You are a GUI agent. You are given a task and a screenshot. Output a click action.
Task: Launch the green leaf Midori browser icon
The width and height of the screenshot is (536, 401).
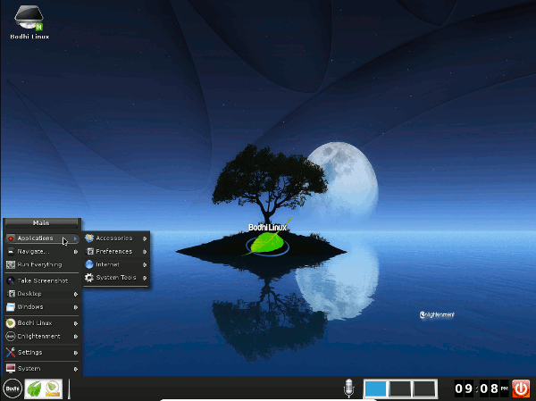pyautogui.click(x=33, y=388)
